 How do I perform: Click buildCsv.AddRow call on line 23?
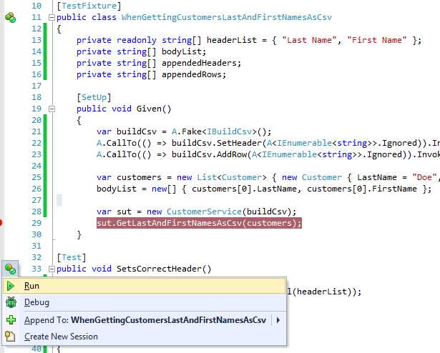tap(209, 155)
